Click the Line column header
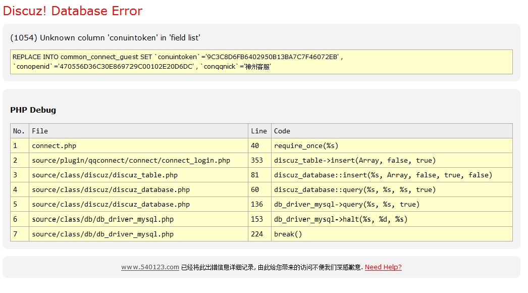Screen dimensions: 528x293 [x=259, y=131]
